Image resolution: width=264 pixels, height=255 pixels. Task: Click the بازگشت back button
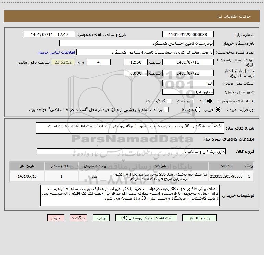[x=79, y=218]
